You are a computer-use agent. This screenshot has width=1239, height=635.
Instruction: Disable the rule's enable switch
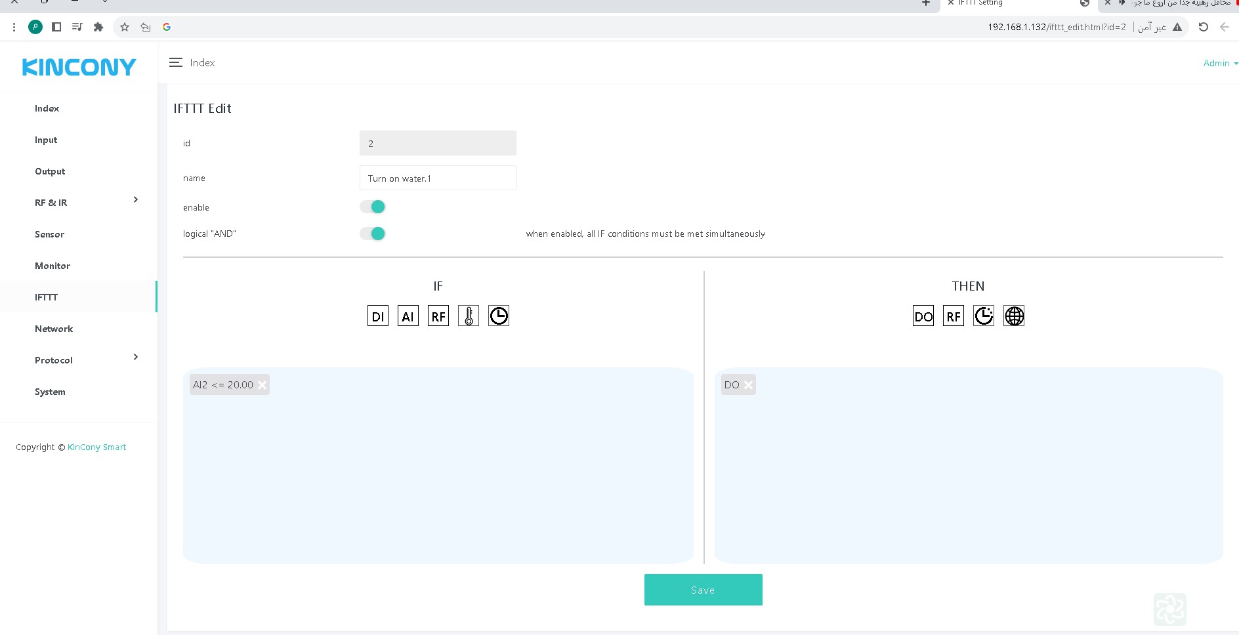[x=373, y=207]
